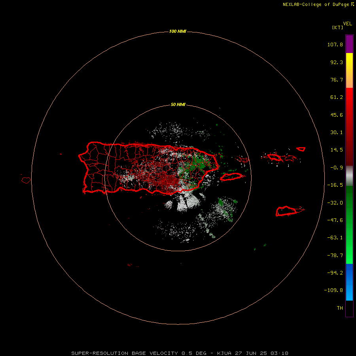Click the St. Croix island outline southeast of the radar
The height and width of the screenshot is (356, 356).
(286, 211)
